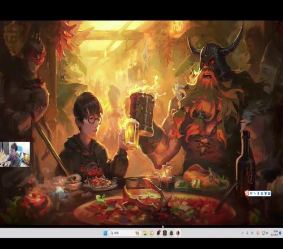Open the green taskbar app icon
The height and width of the screenshot is (249, 283).
pyautogui.click(x=171, y=233)
